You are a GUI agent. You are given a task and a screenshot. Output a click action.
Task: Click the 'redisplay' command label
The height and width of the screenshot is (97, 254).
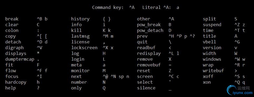tap(149, 54)
